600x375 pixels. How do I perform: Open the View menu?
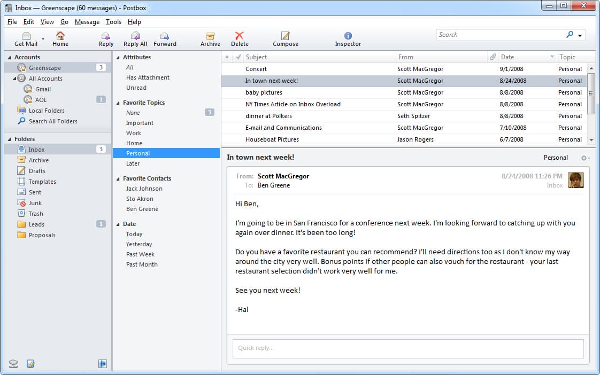pos(47,22)
